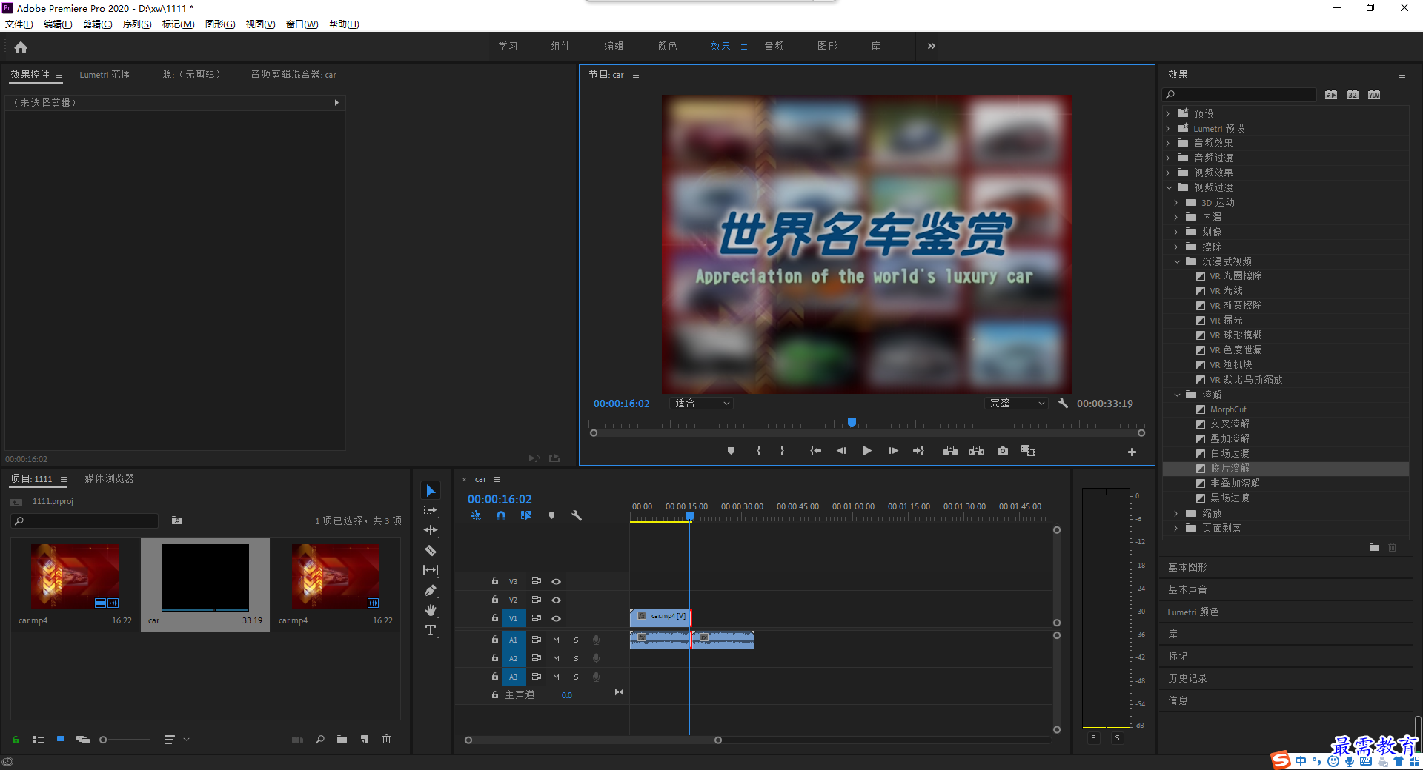The width and height of the screenshot is (1423, 770).
Task: Collapse the 沉浸式视频 folder
Action: (1177, 261)
